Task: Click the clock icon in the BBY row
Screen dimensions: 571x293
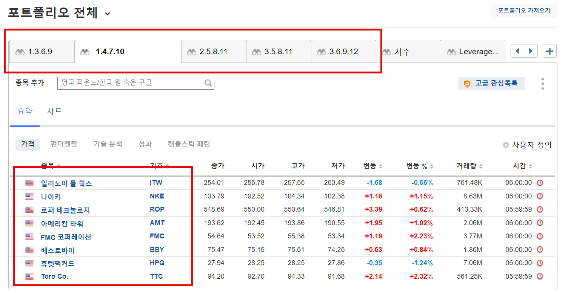Action: 540,250
